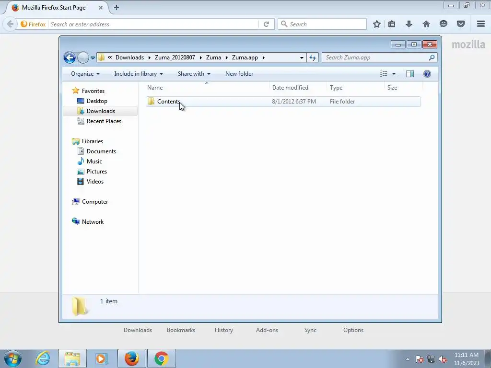Click the Firefox back arrow button
This screenshot has height=368, width=491.
tap(10, 24)
